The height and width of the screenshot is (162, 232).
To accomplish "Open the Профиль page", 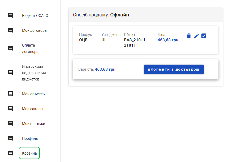I will tap(30, 138).
